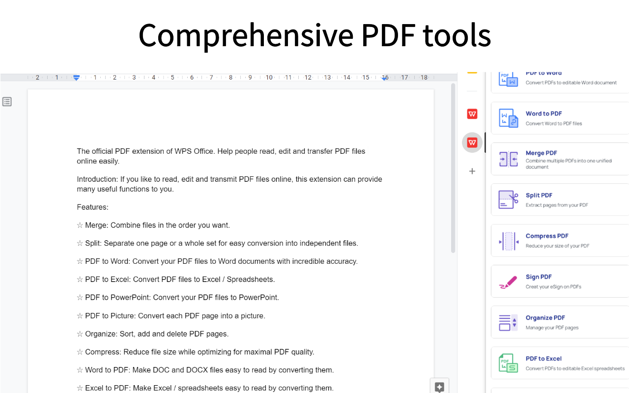Click the 'PDF to Word: Convert' line

(x=217, y=261)
